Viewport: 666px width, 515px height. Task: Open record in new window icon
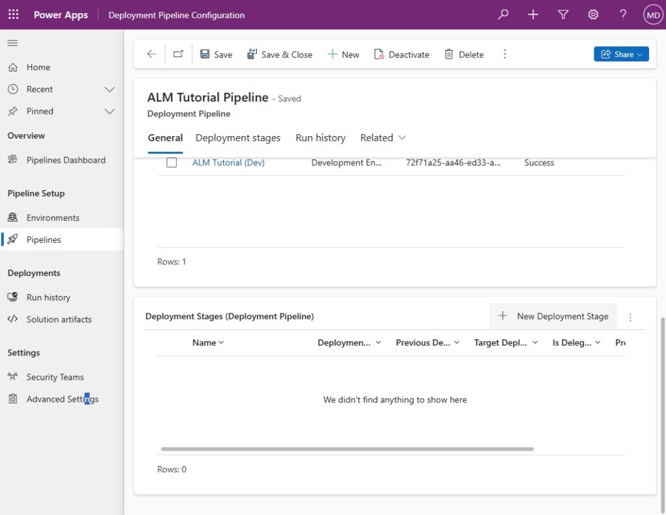point(178,54)
